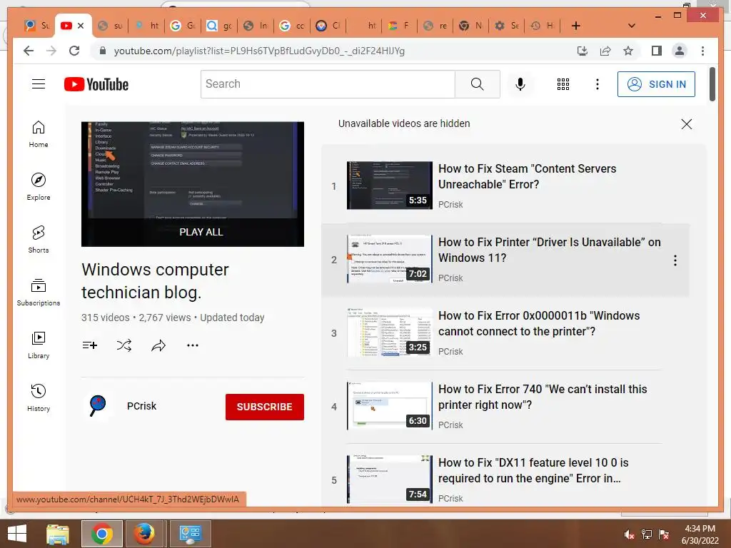
Task: Install app icon in address bar
Action: 583,51
